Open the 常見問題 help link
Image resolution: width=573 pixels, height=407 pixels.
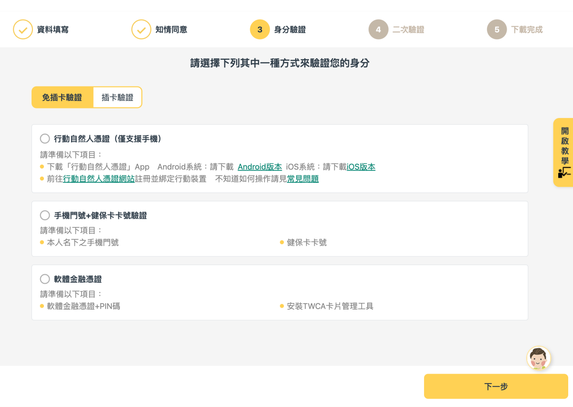303,179
